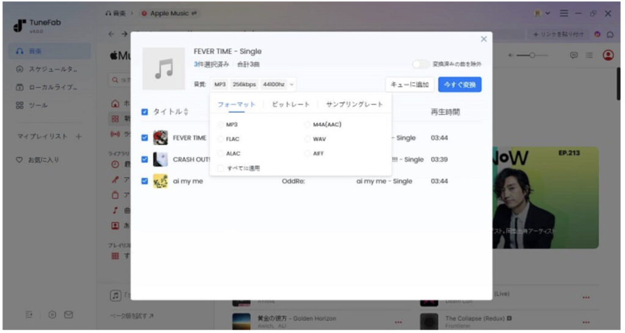Open the account dropdown in title bar

coord(542,13)
